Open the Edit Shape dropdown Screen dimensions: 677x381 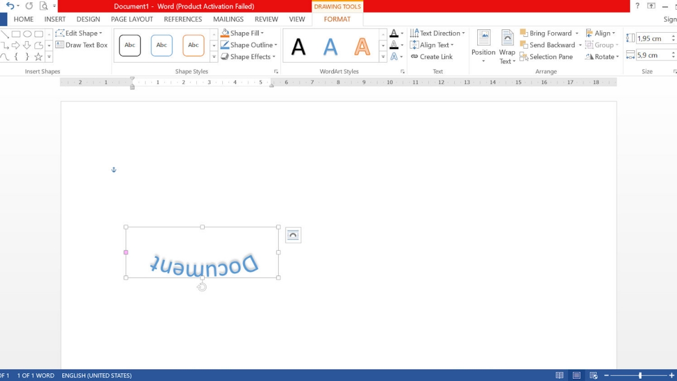click(x=79, y=33)
